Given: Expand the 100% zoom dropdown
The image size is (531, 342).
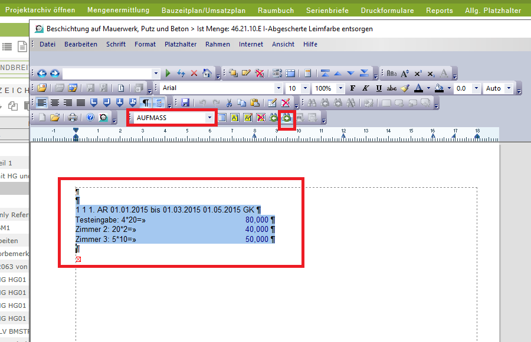Looking at the screenshot, I should coord(339,88).
